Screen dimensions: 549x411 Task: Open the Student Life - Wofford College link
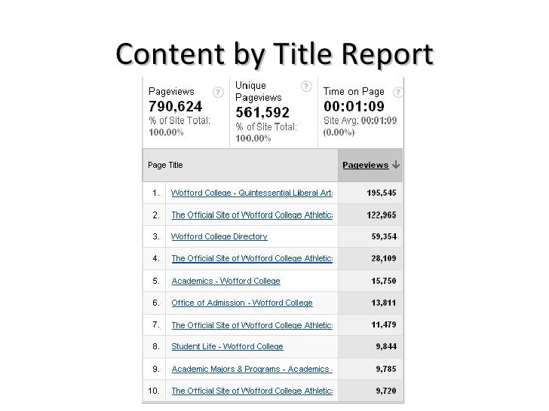(227, 347)
